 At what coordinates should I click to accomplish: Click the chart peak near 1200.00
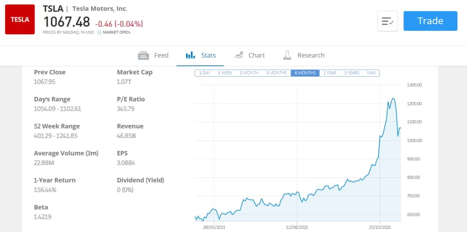pyautogui.click(x=393, y=98)
